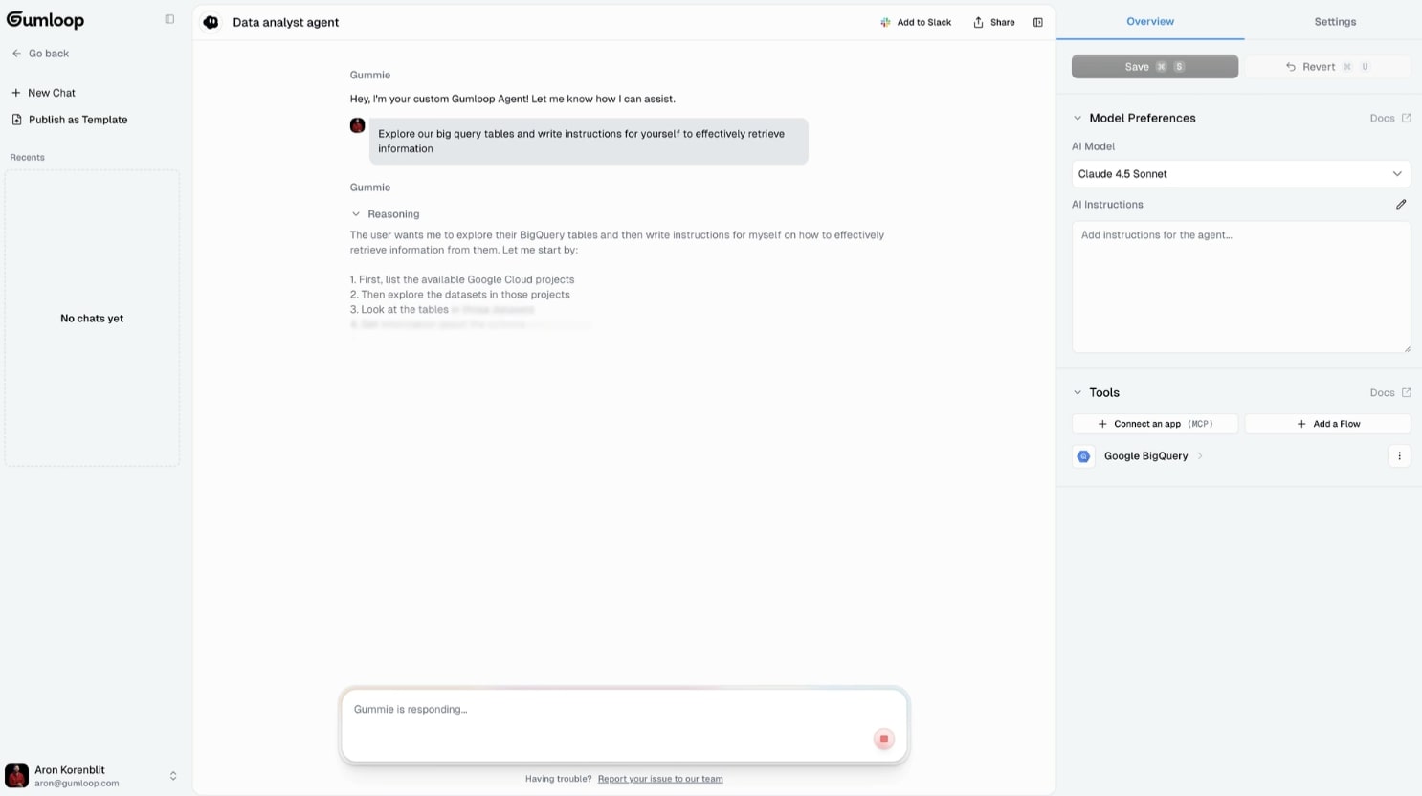
Task: Switch to the Overview tab
Action: tap(1150, 21)
